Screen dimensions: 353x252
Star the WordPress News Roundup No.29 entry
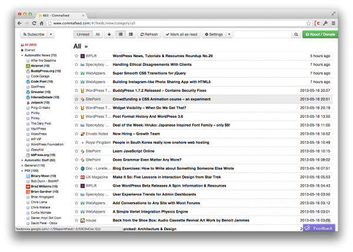click(x=76, y=56)
